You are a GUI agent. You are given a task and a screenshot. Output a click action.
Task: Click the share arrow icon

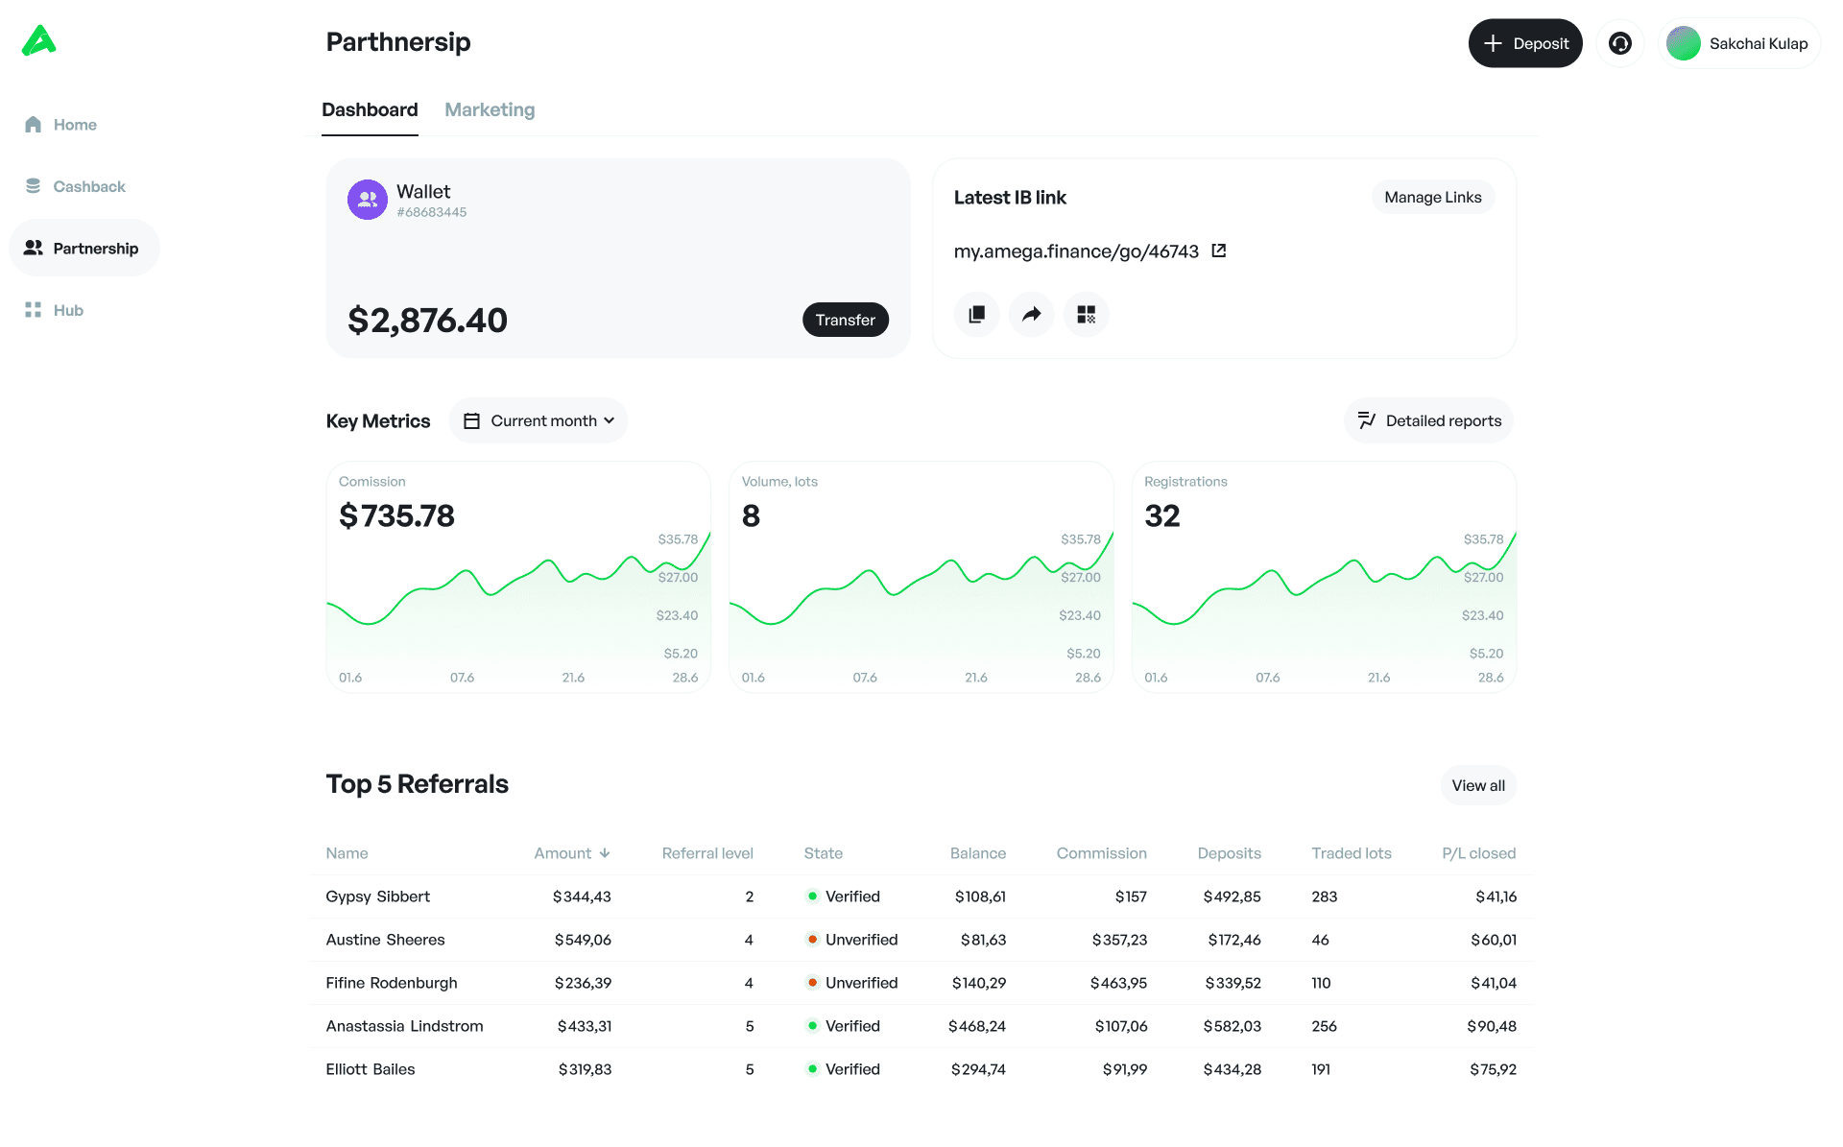tap(1031, 315)
